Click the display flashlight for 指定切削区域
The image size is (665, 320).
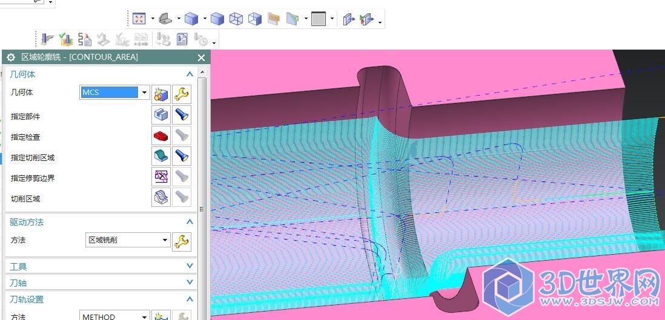[x=182, y=156]
